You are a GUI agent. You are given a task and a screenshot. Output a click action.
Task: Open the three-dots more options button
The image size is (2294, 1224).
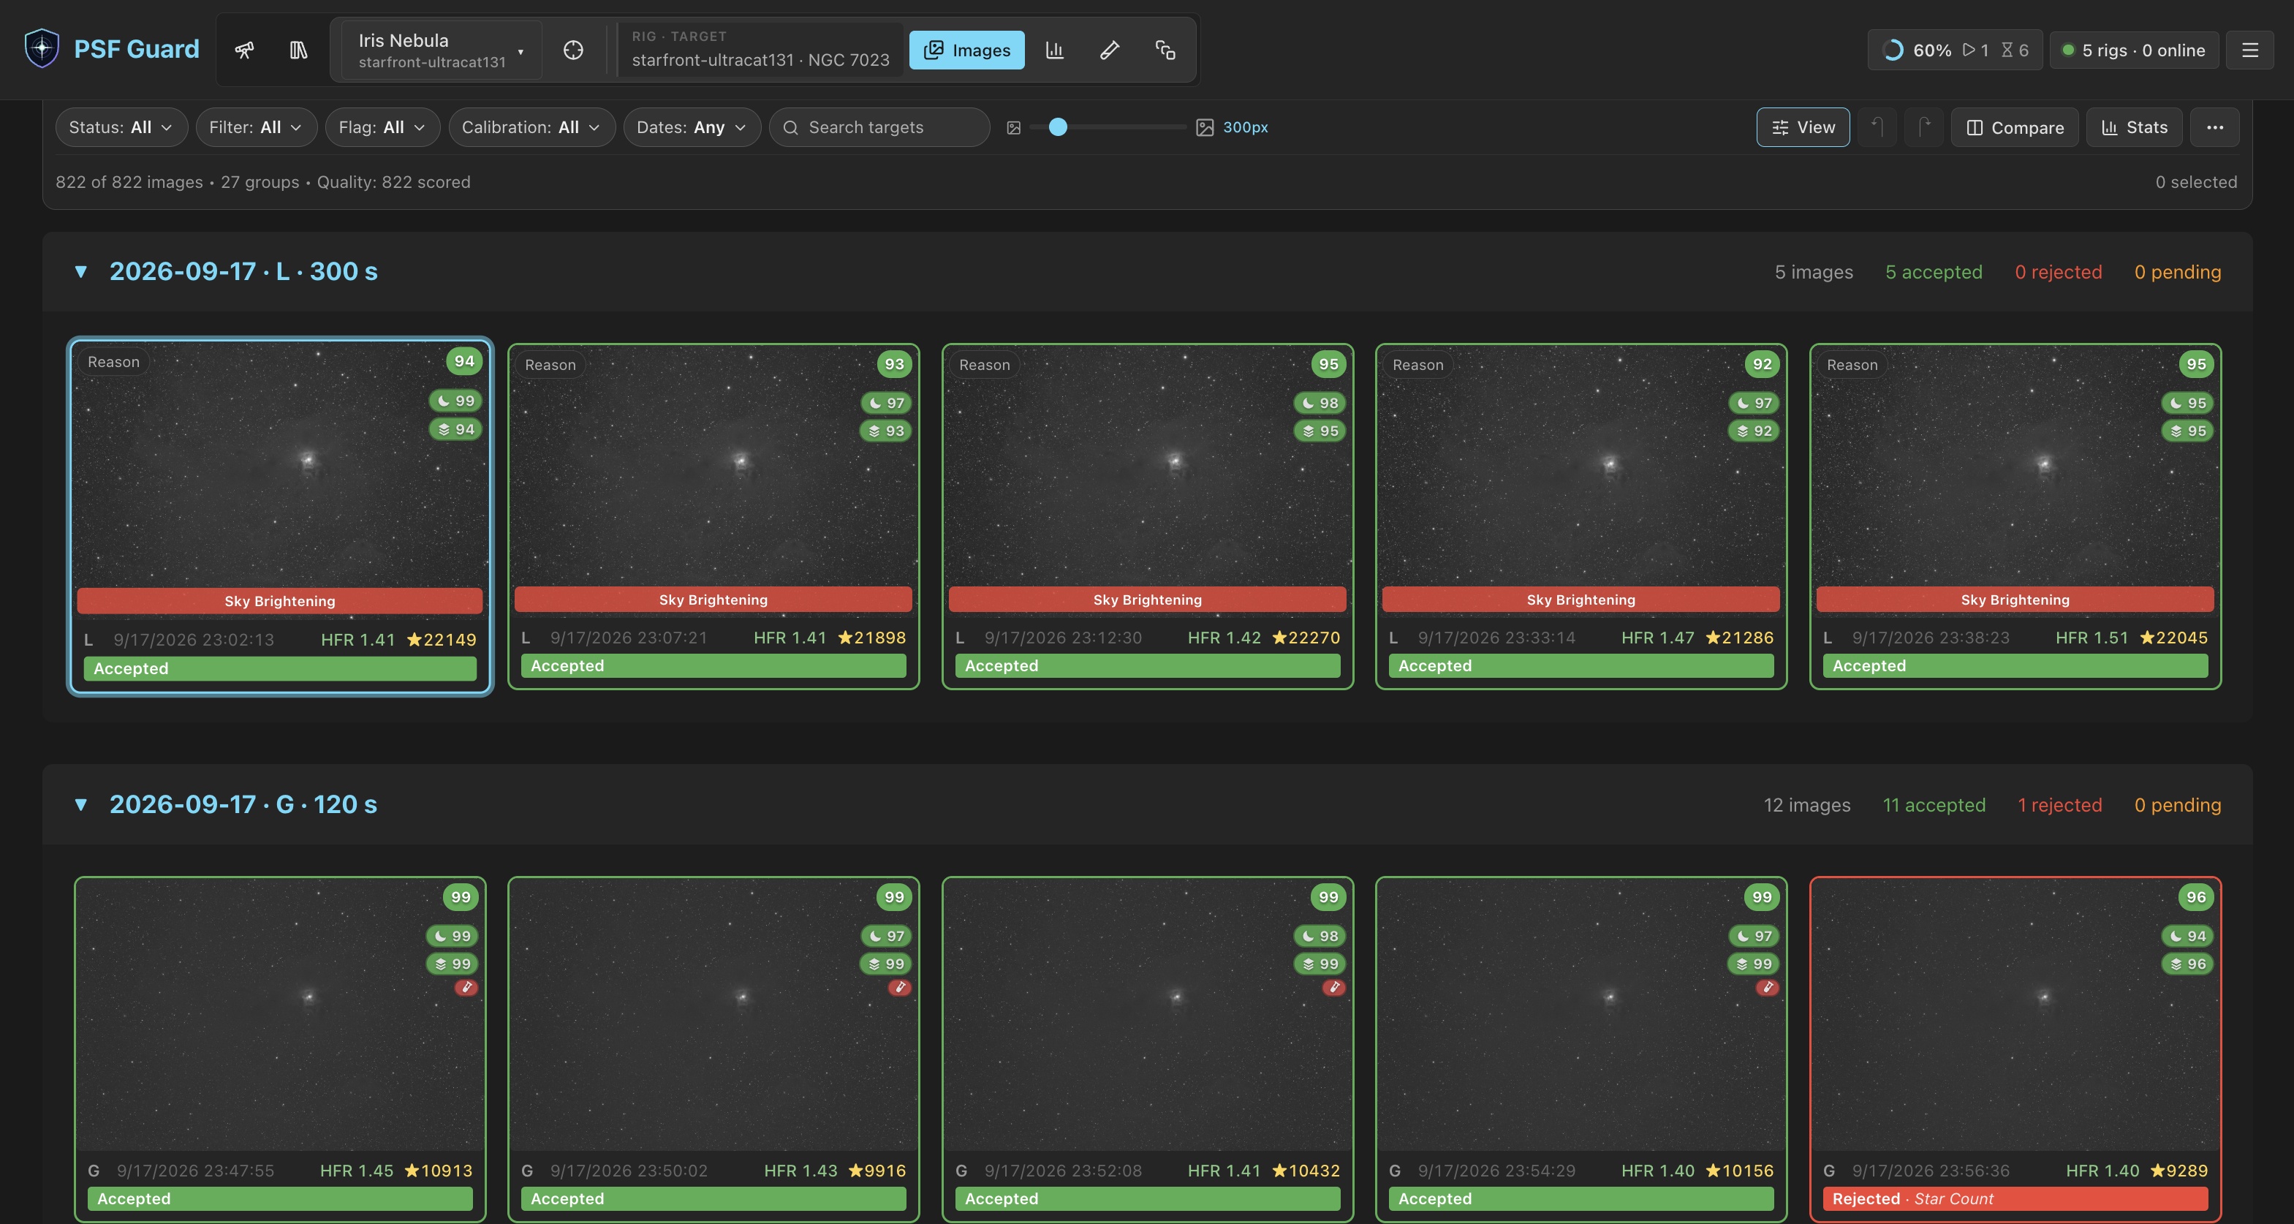pos(2215,127)
